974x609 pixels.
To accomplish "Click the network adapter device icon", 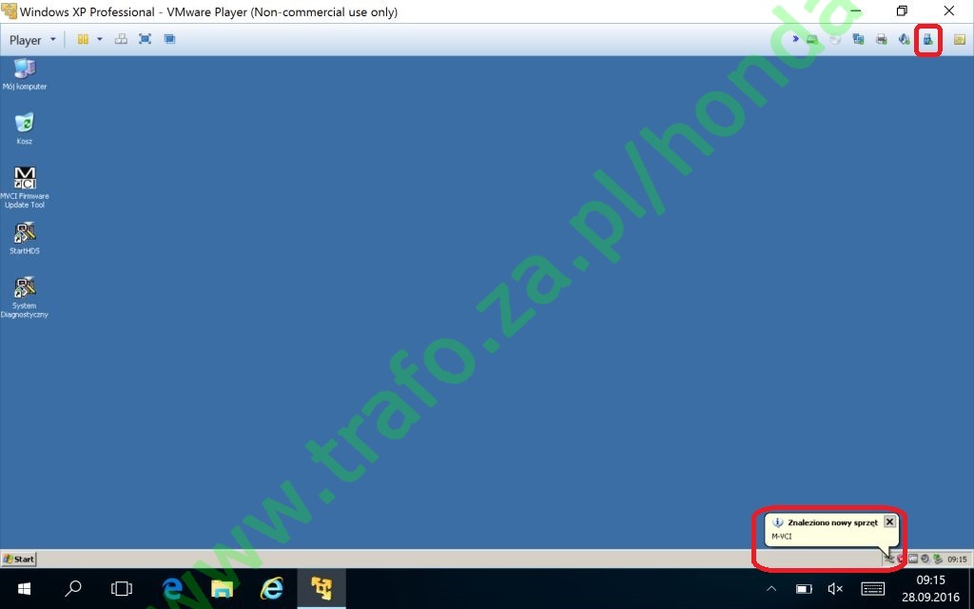I will 859,40.
